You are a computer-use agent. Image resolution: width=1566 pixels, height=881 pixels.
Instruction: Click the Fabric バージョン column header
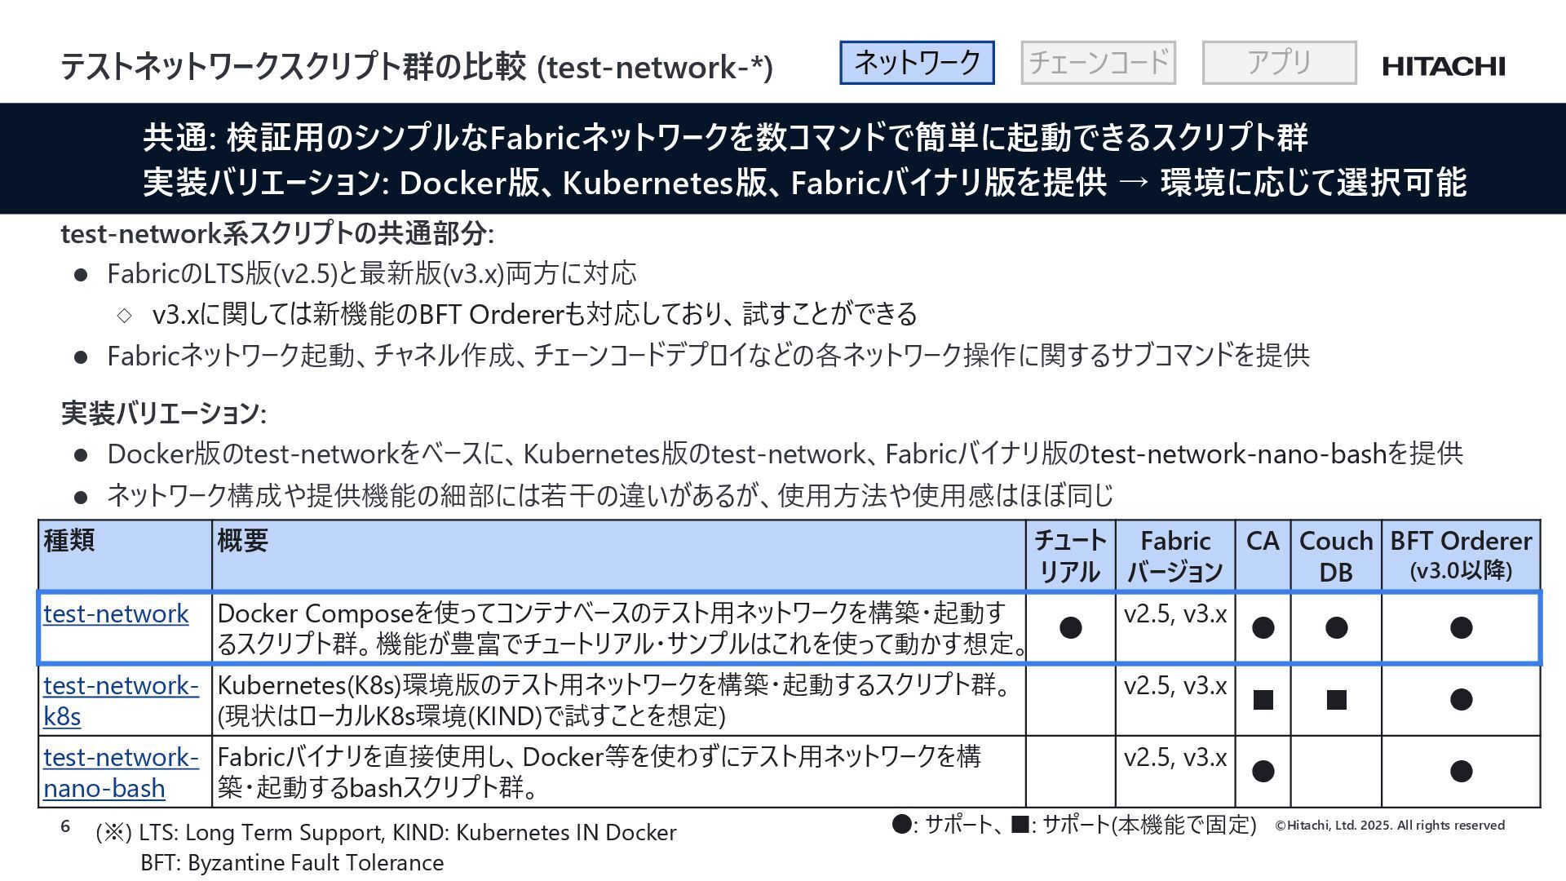[1175, 556]
